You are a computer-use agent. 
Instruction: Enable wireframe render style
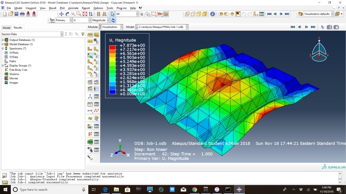tap(187, 14)
